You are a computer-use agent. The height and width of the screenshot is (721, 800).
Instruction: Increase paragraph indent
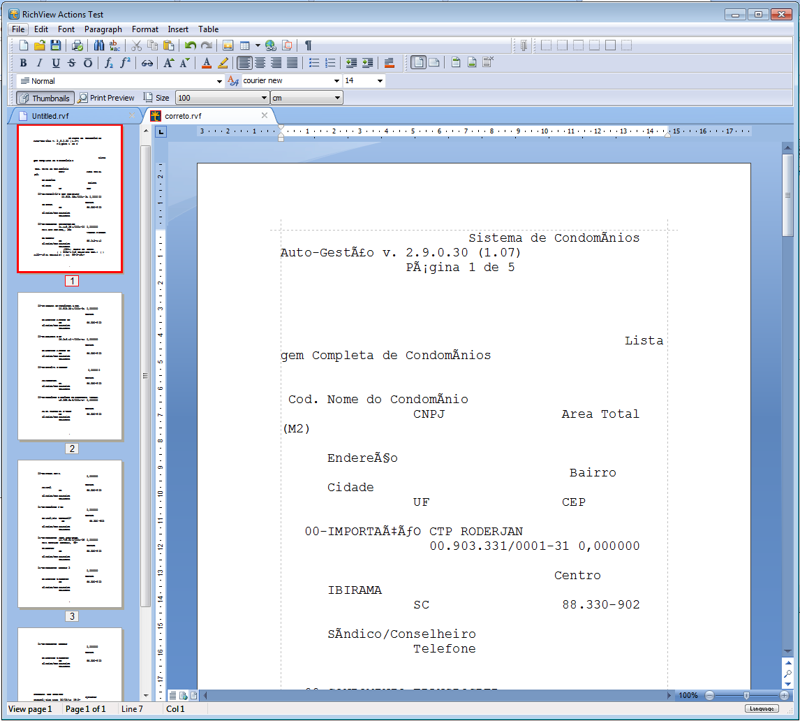[x=367, y=63]
